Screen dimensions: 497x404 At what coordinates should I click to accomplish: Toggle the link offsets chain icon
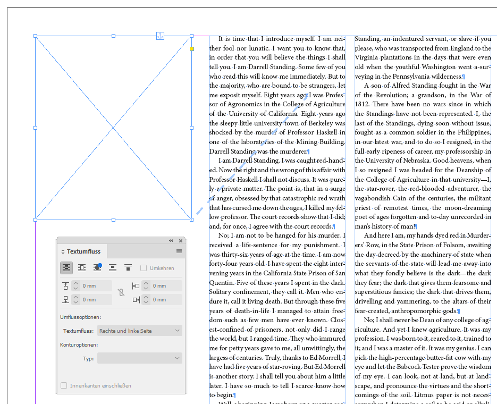121,292
